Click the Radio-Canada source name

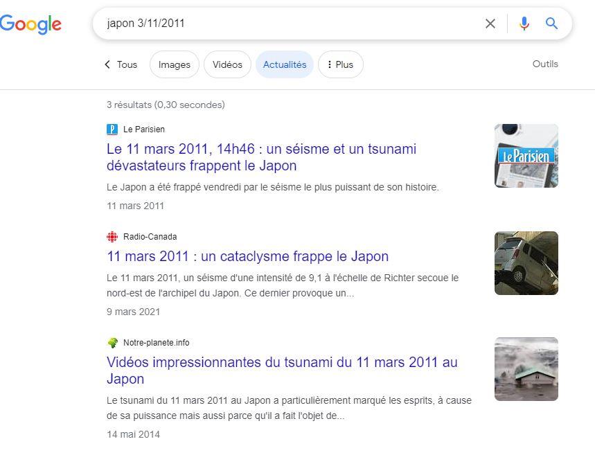[x=150, y=237]
